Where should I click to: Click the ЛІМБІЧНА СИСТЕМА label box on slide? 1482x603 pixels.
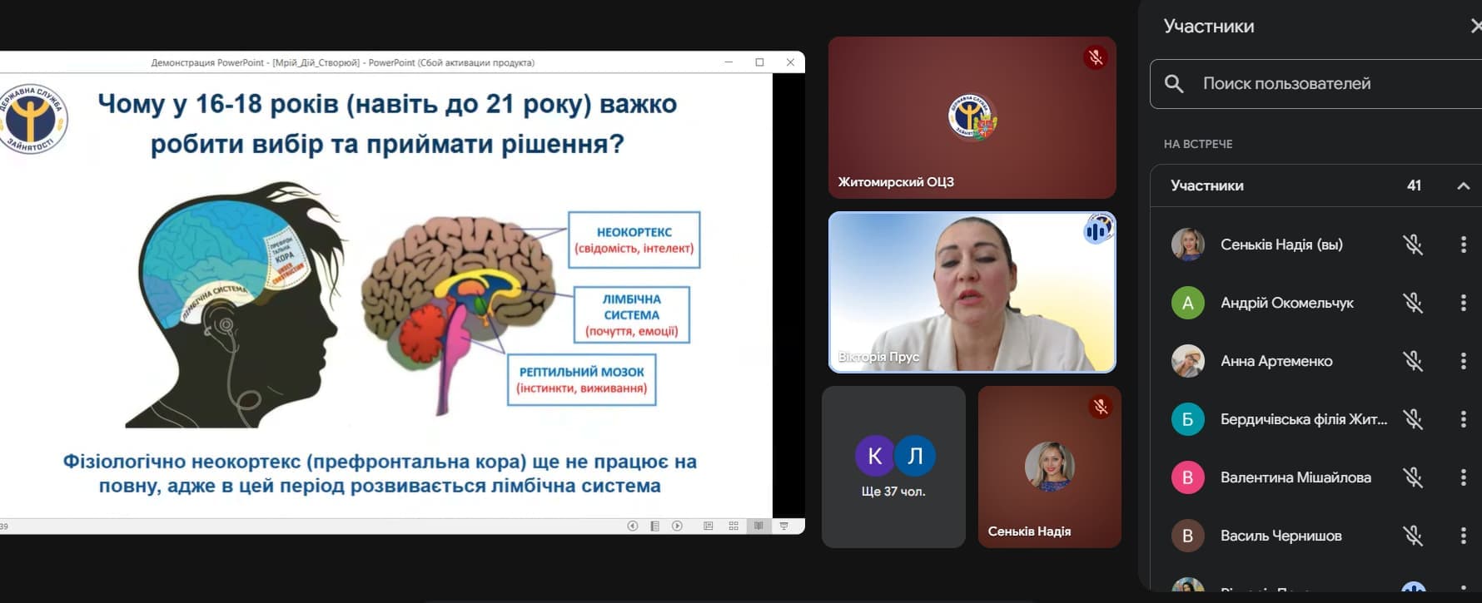tap(632, 314)
